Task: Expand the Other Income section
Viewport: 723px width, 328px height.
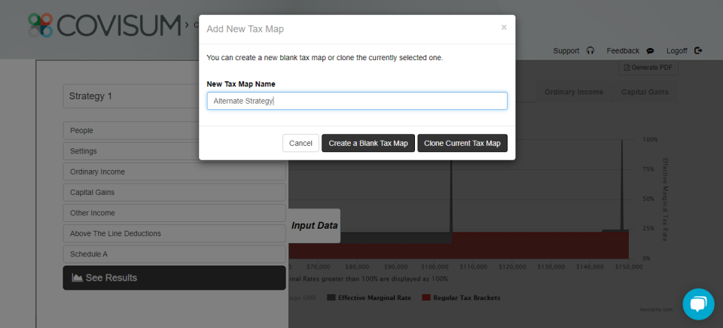Action: pyautogui.click(x=174, y=213)
